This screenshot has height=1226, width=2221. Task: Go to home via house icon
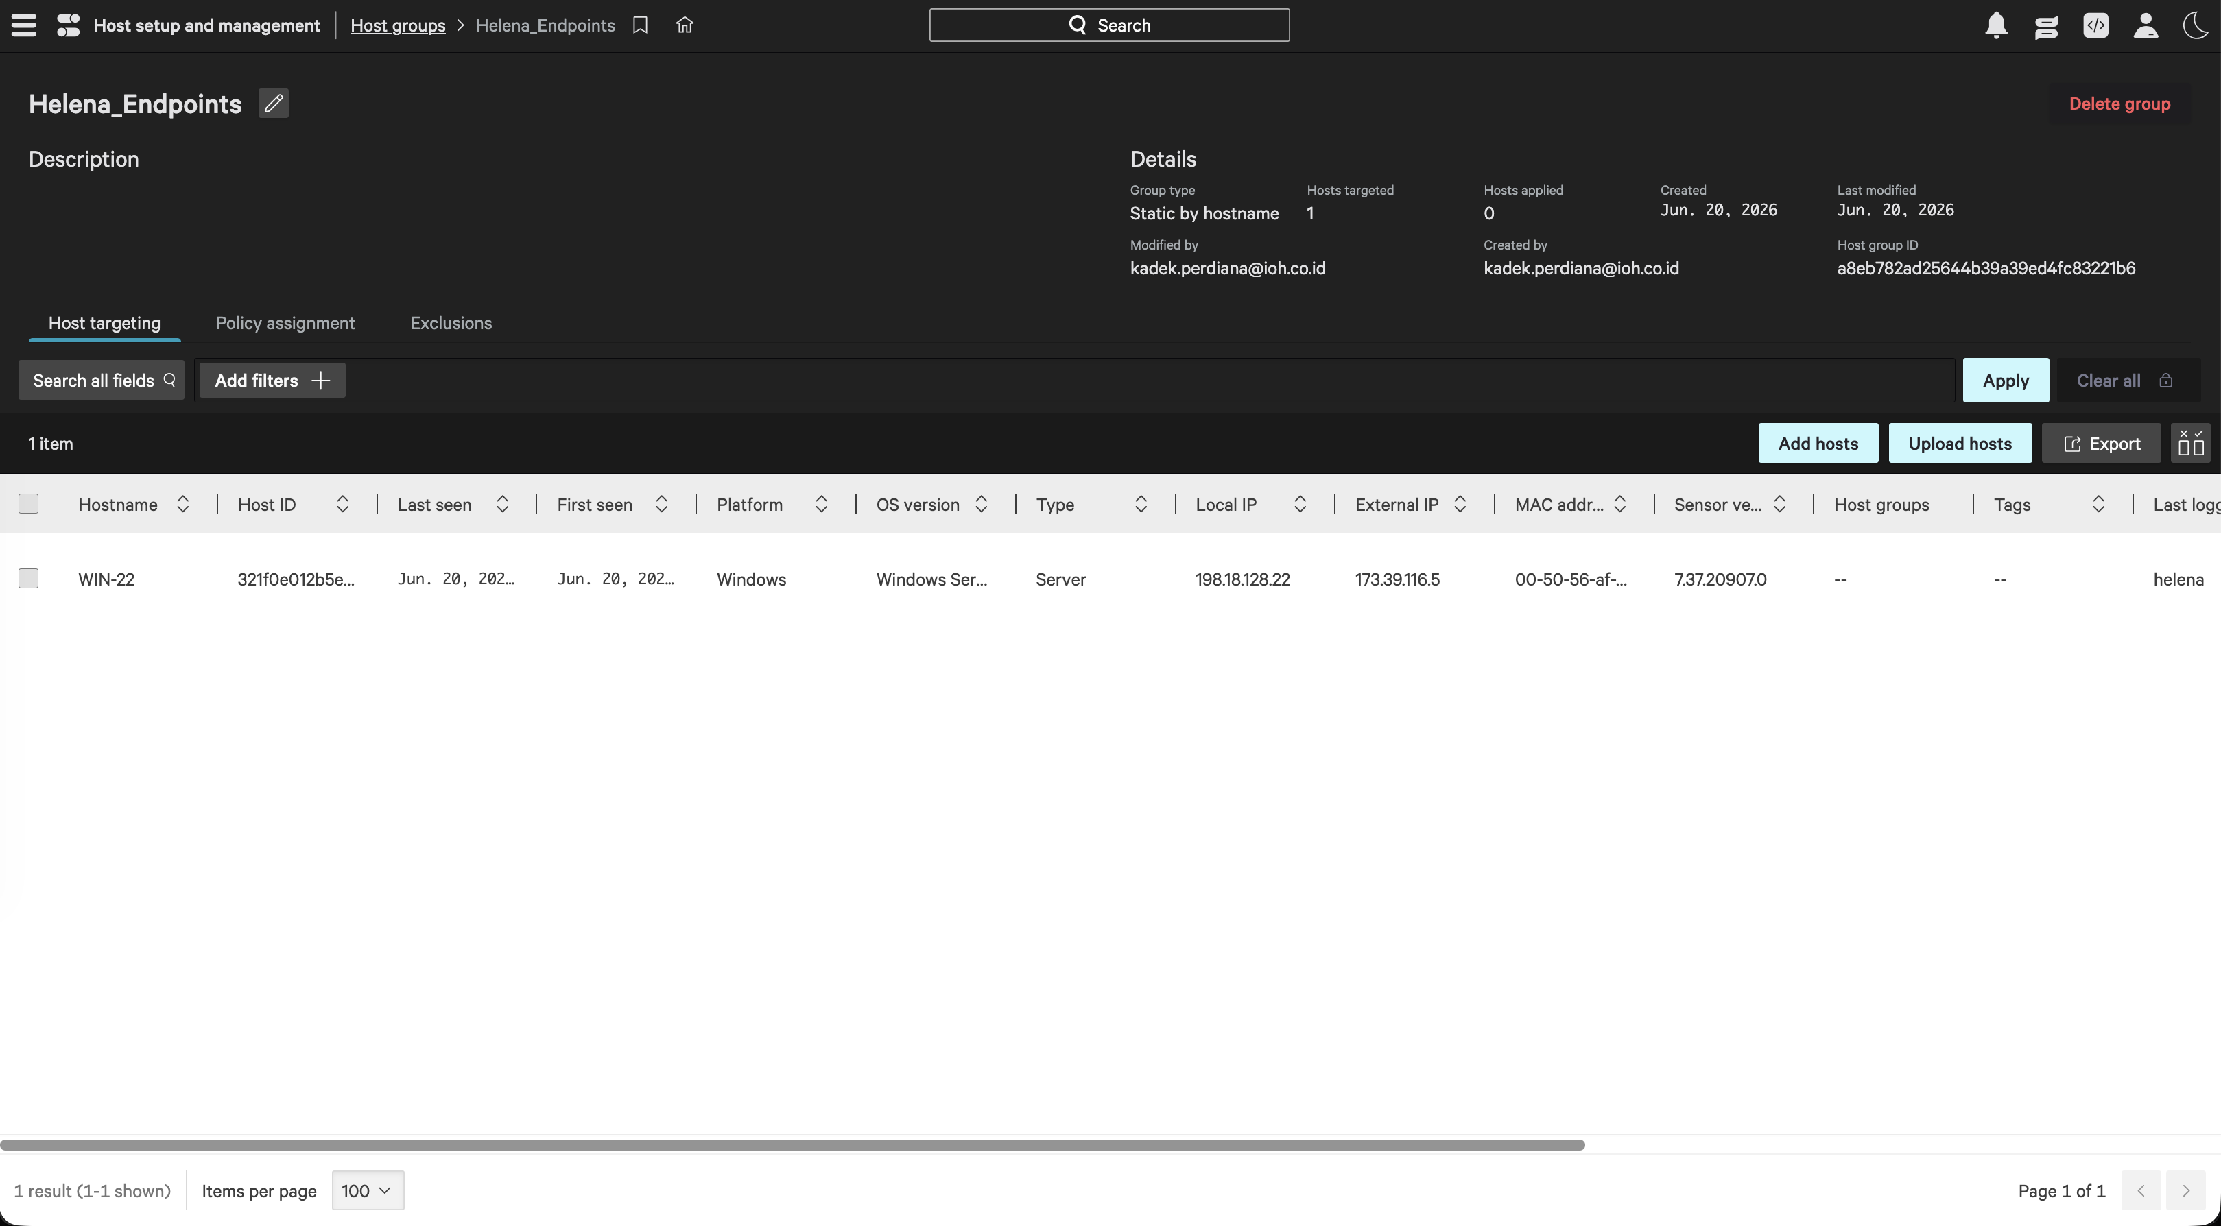685,25
